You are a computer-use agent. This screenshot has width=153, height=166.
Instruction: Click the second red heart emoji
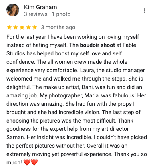(x=34, y=162)
